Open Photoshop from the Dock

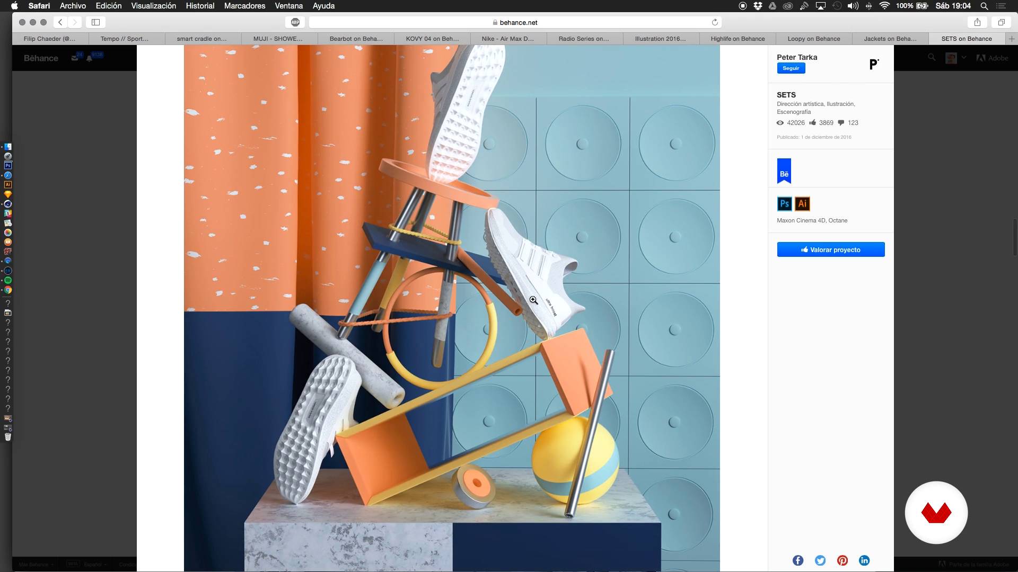coord(8,166)
